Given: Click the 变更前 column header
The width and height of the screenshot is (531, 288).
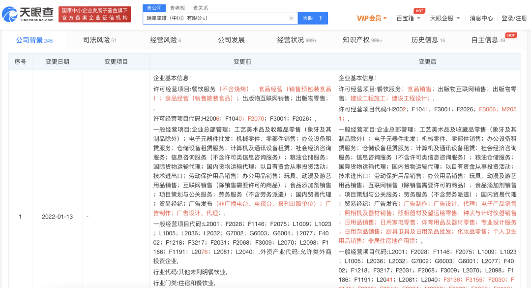Looking at the screenshot, I should coord(242,62).
